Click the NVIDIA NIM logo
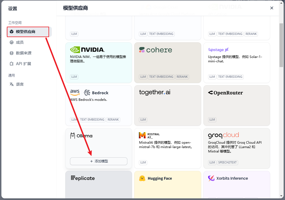 point(87,50)
